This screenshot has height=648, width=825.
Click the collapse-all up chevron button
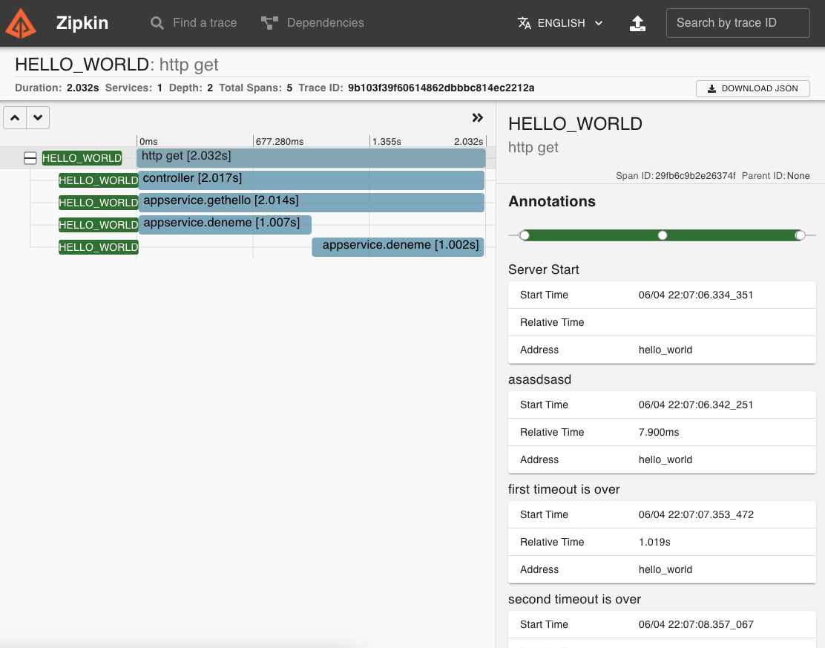pos(16,118)
